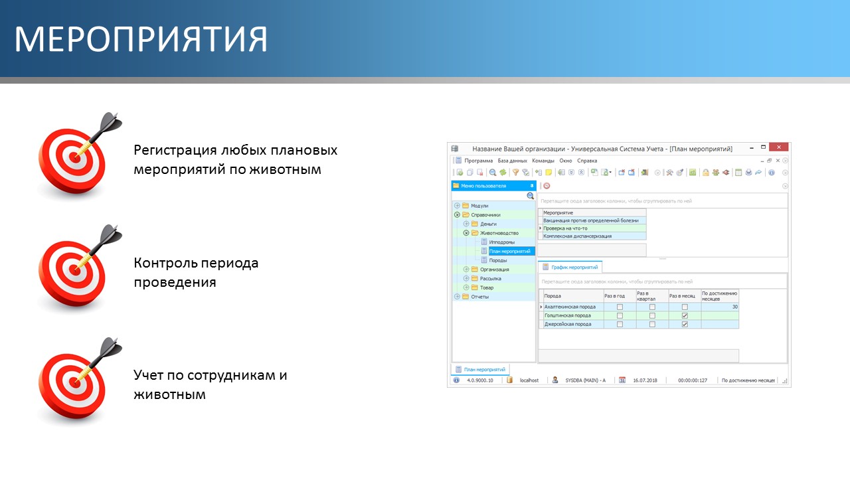Image resolution: width=850 pixels, height=478 pixels.
Task: Check 'Раз в год' for Ахалтекинская порода
Action: [x=620, y=307]
